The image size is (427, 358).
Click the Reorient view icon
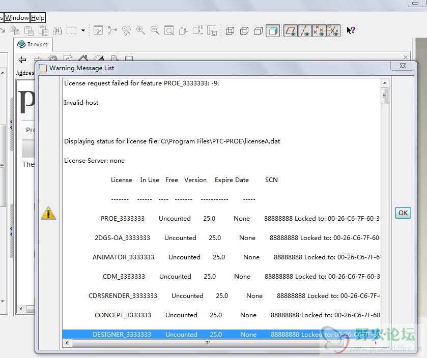pyautogui.click(x=183, y=31)
